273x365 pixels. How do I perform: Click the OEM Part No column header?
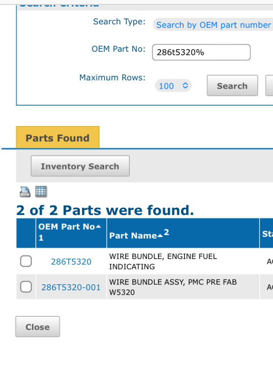(66, 227)
